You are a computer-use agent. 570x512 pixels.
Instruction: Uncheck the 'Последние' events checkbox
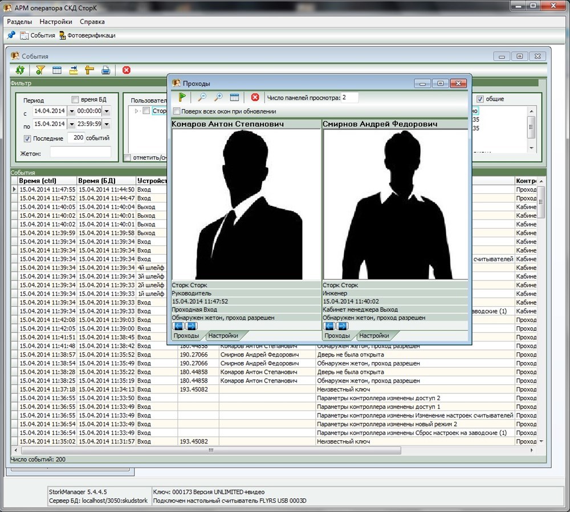[27, 138]
